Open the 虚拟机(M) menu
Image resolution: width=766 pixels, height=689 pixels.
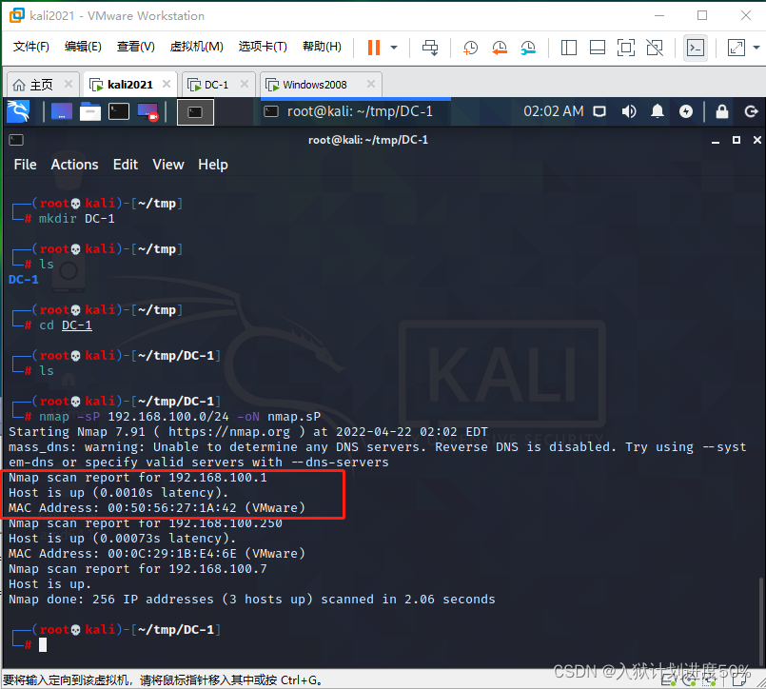(196, 47)
